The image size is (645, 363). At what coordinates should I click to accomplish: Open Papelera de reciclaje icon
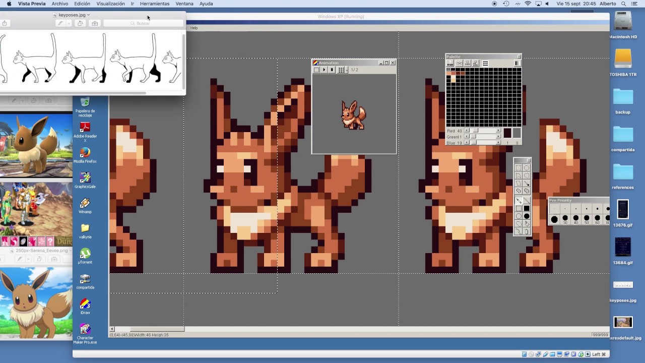[85, 107]
